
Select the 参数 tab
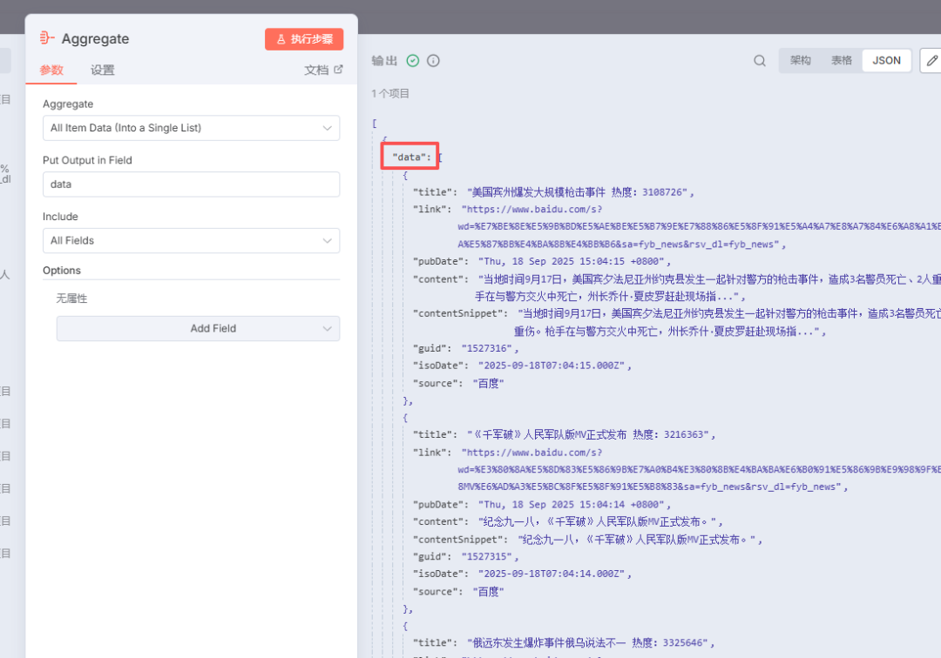51,70
